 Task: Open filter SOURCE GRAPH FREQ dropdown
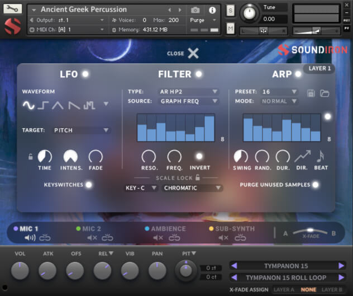click(x=189, y=101)
